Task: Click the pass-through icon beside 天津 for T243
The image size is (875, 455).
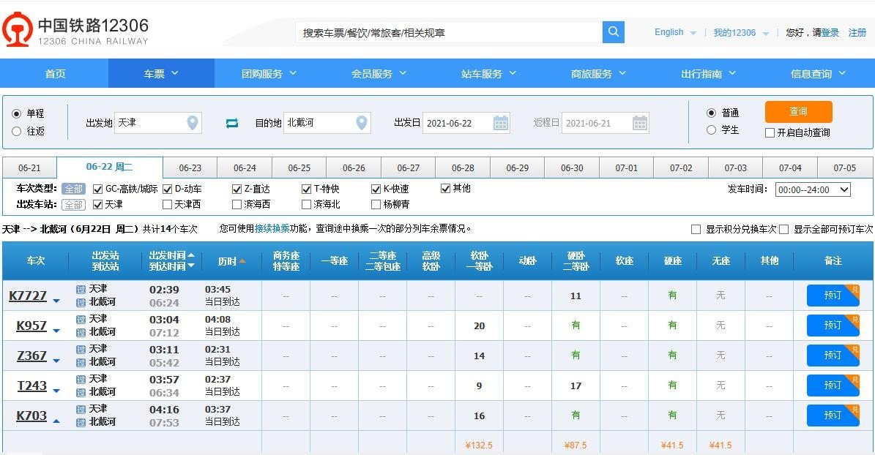Action: click(x=81, y=379)
